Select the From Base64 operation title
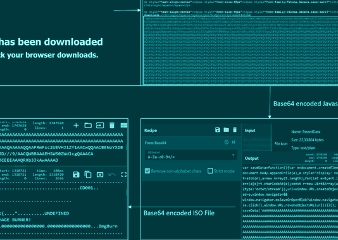This screenshot has height=240, width=338. coord(156,143)
